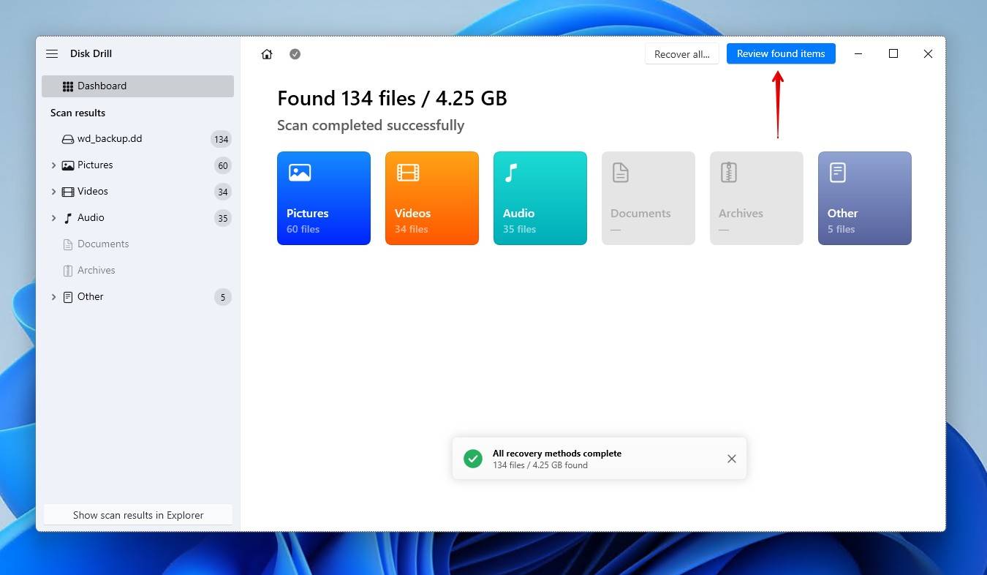Open the teal Audio category tile
The width and height of the screenshot is (987, 575).
[x=540, y=198]
